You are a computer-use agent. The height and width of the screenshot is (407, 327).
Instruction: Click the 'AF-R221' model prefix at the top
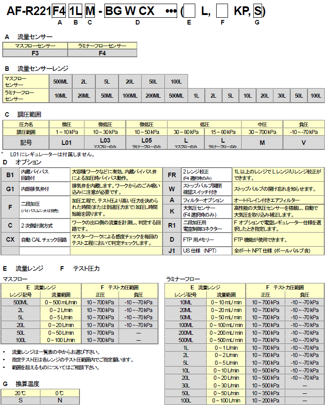coord(29,11)
